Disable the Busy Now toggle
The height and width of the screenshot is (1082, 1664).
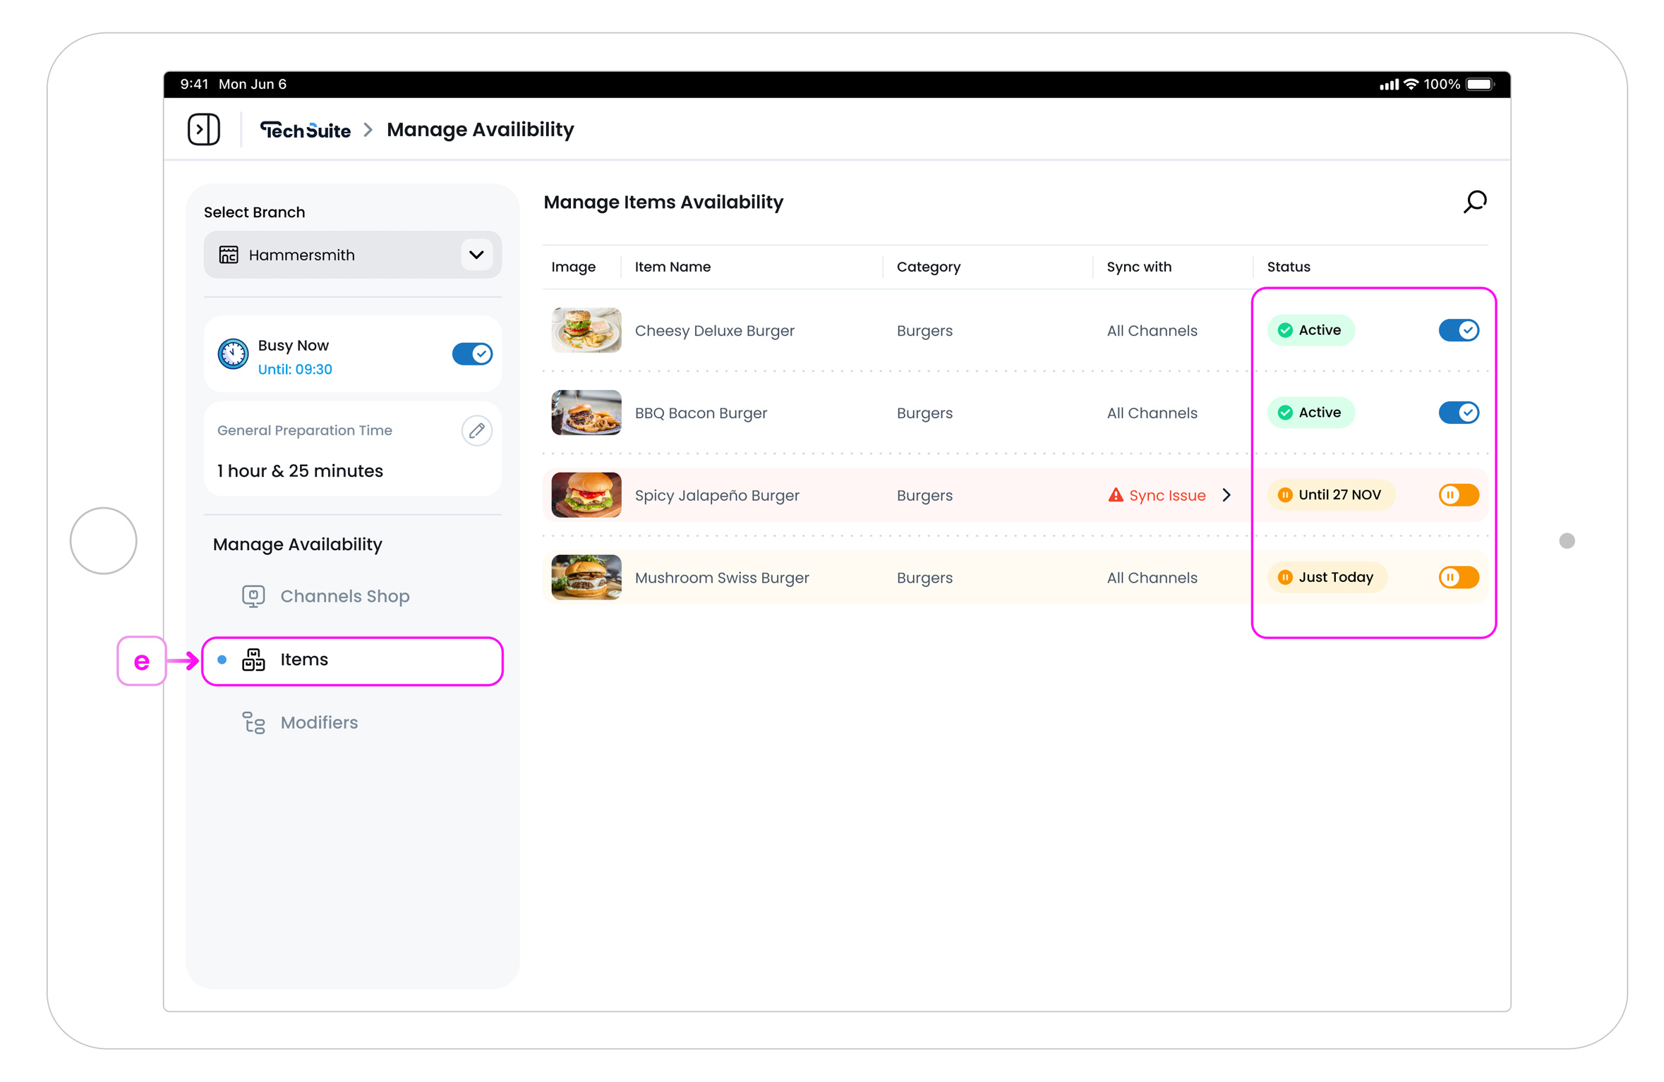pyautogui.click(x=472, y=354)
